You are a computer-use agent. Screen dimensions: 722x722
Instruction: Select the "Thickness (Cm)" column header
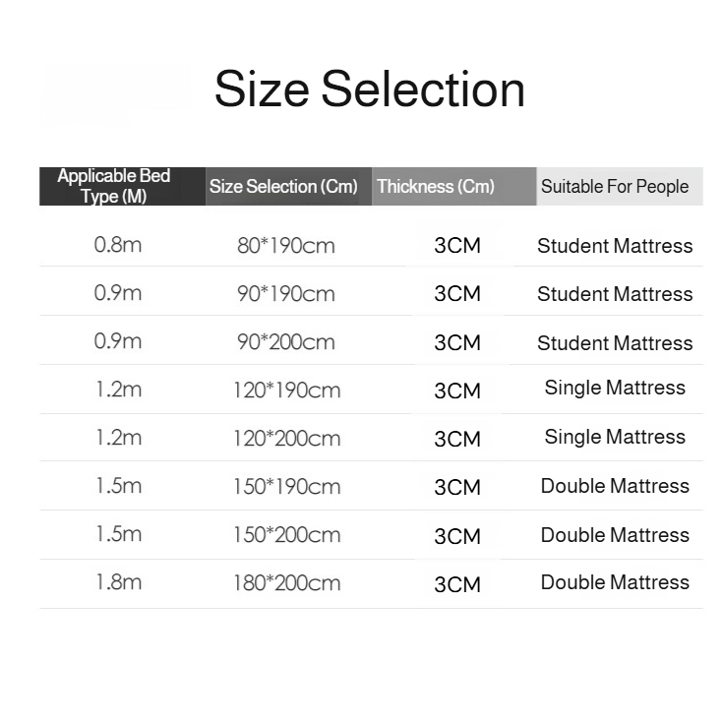(436, 186)
